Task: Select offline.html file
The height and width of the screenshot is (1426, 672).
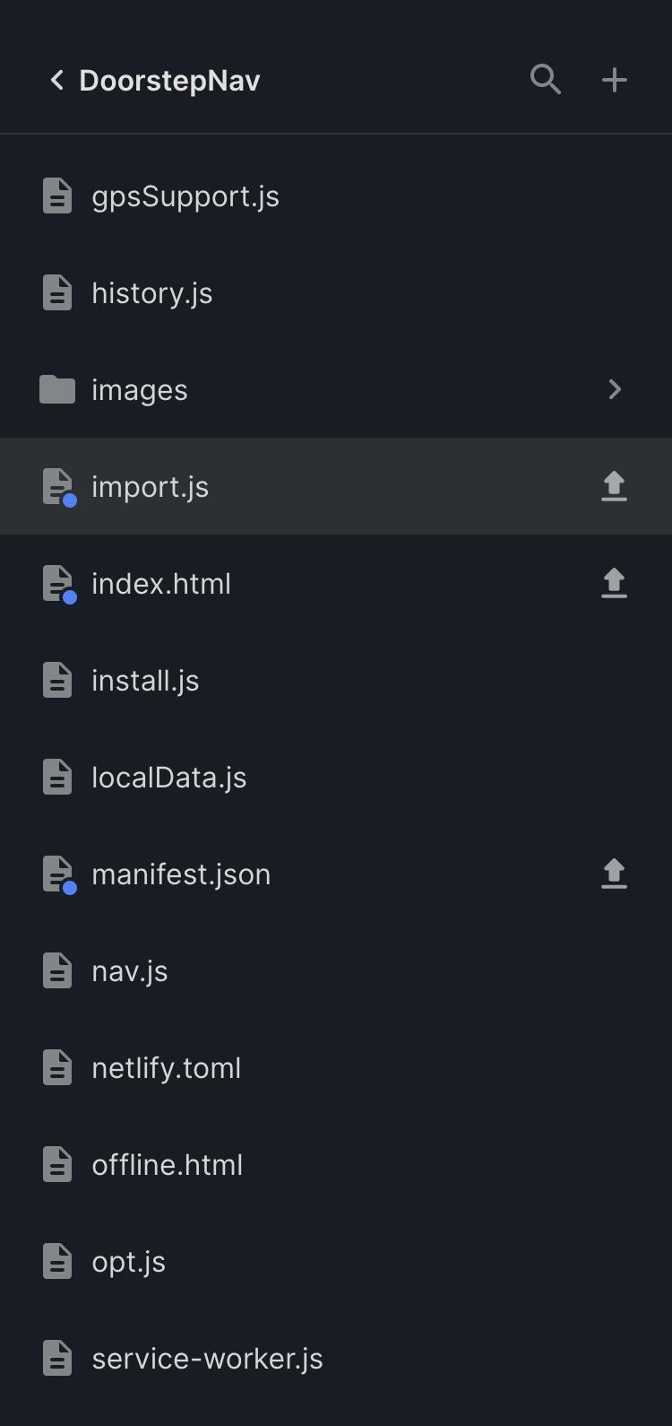Action: [x=167, y=1165]
